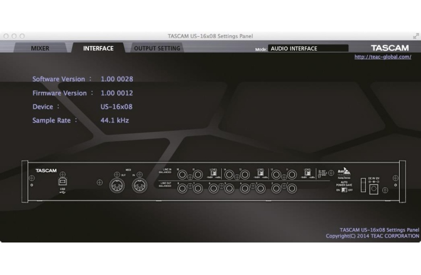421x275 pixels.
Task: Open the teac-global.com link
Action: point(383,57)
